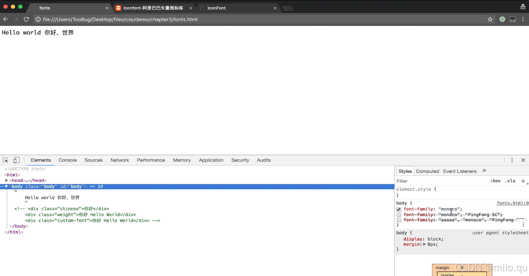This screenshot has height=276, width=529.
Task: Open new tab button in tab strip
Action: [x=287, y=8]
